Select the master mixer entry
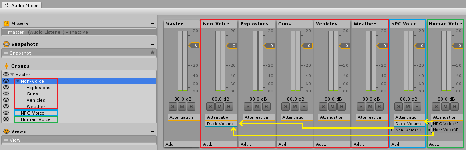This screenshot has width=466, height=150. tap(79, 32)
